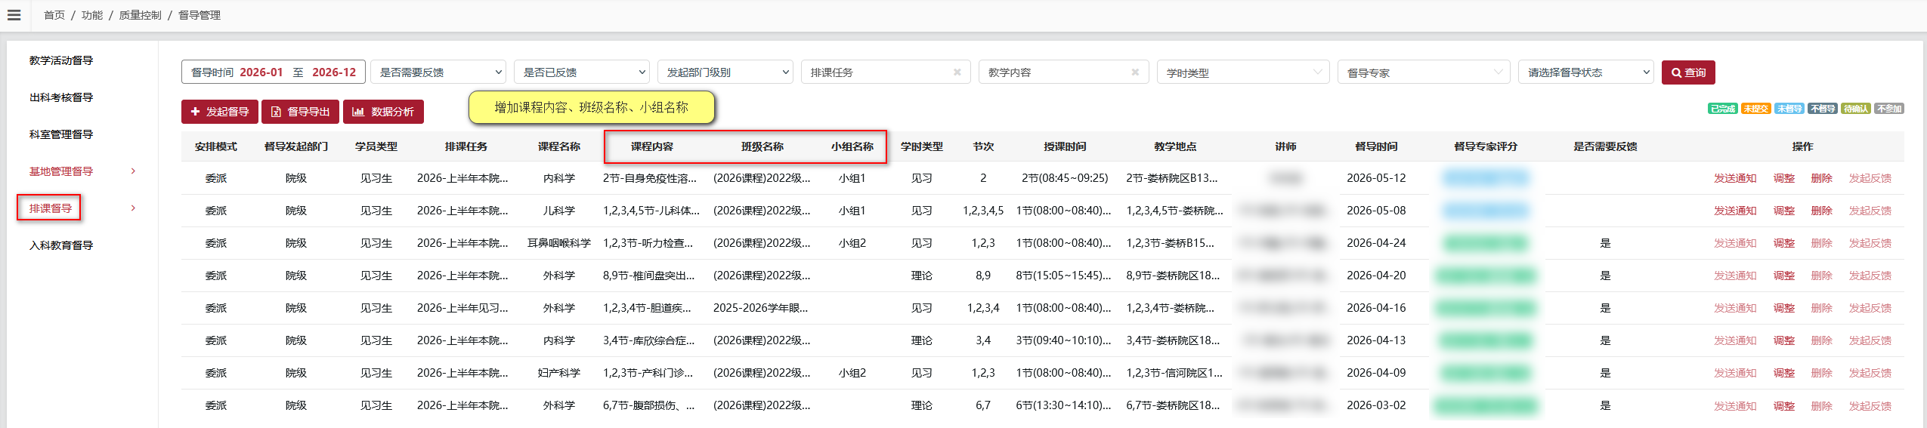Expand the 基地管理督导 sidebar chevron
Image resolution: width=1927 pixels, height=428 pixels.
pyautogui.click(x=133, y=171)
